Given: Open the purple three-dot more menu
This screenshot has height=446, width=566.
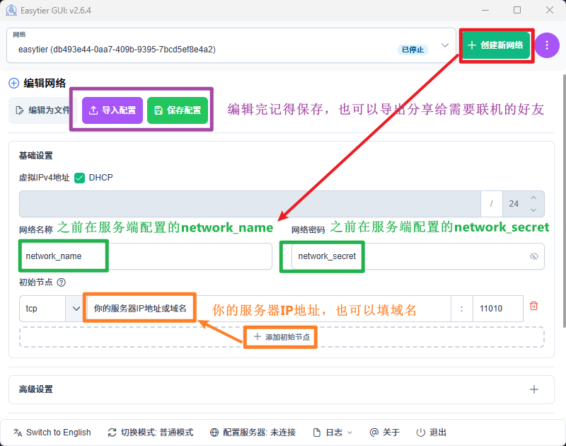Looking at the screenshot, I should pos(547,45).
